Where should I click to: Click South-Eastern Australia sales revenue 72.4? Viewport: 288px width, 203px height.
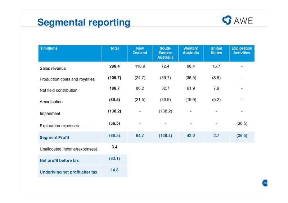pyautogui.click(x=165, y=66)
